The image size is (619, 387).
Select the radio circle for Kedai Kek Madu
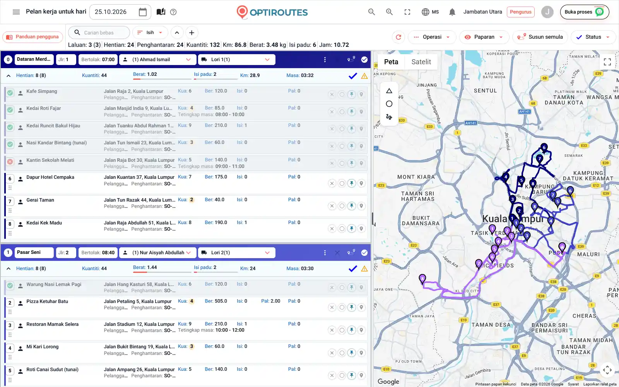point(342,229)
